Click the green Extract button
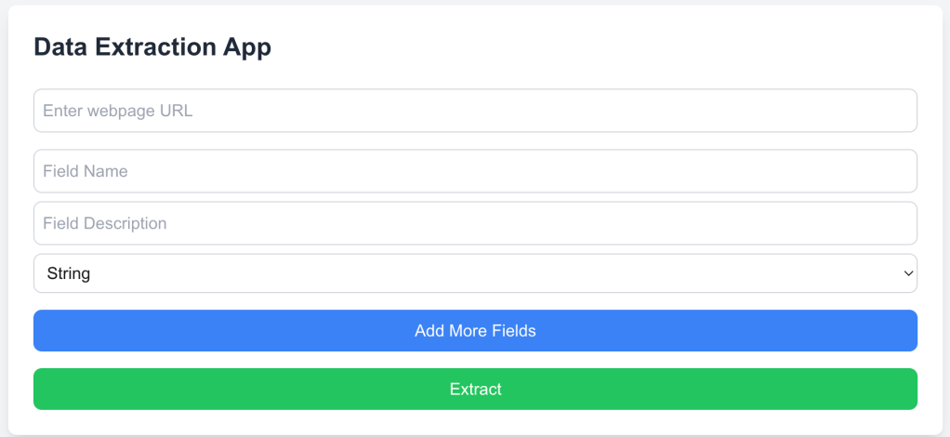Viewport: 950px width, 437px height. (x=475, y=389)
